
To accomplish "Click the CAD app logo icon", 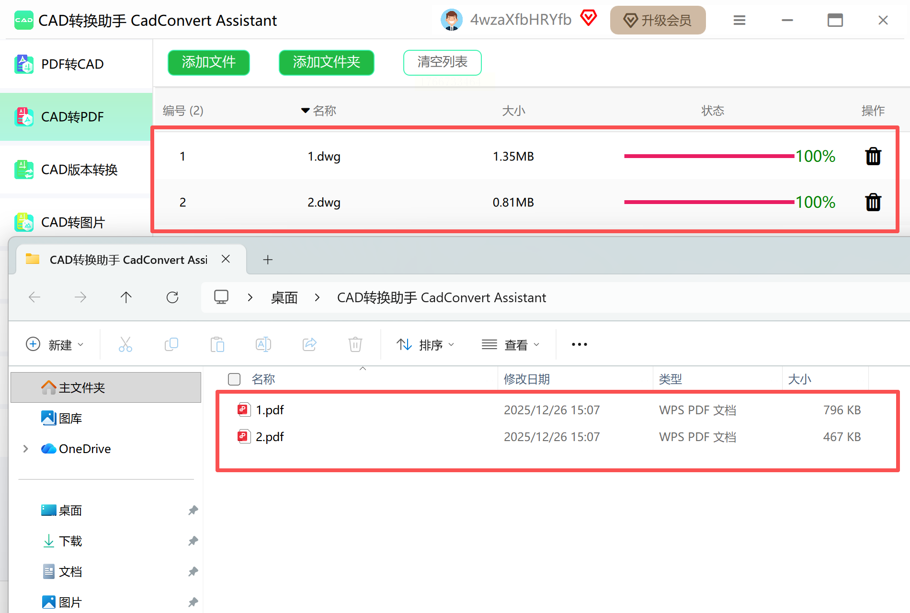I will 23,20.
